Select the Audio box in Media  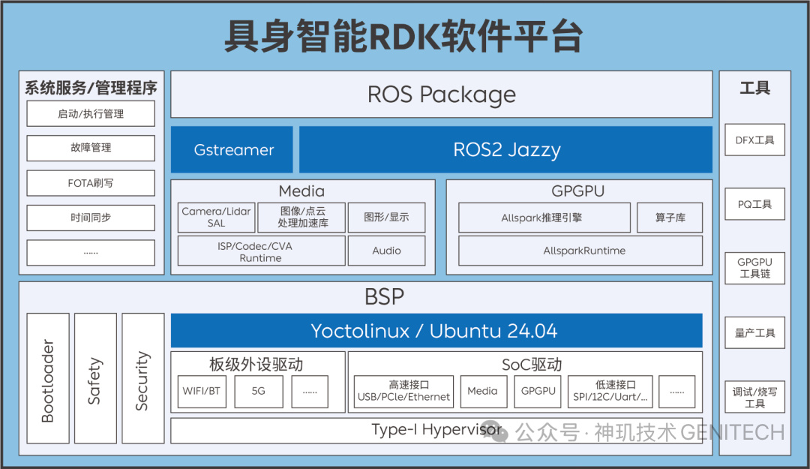(386, 251)
